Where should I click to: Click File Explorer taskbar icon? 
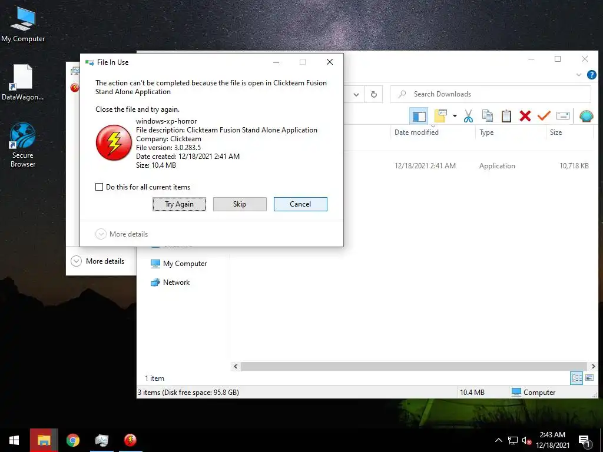click(x=44, y=440)
